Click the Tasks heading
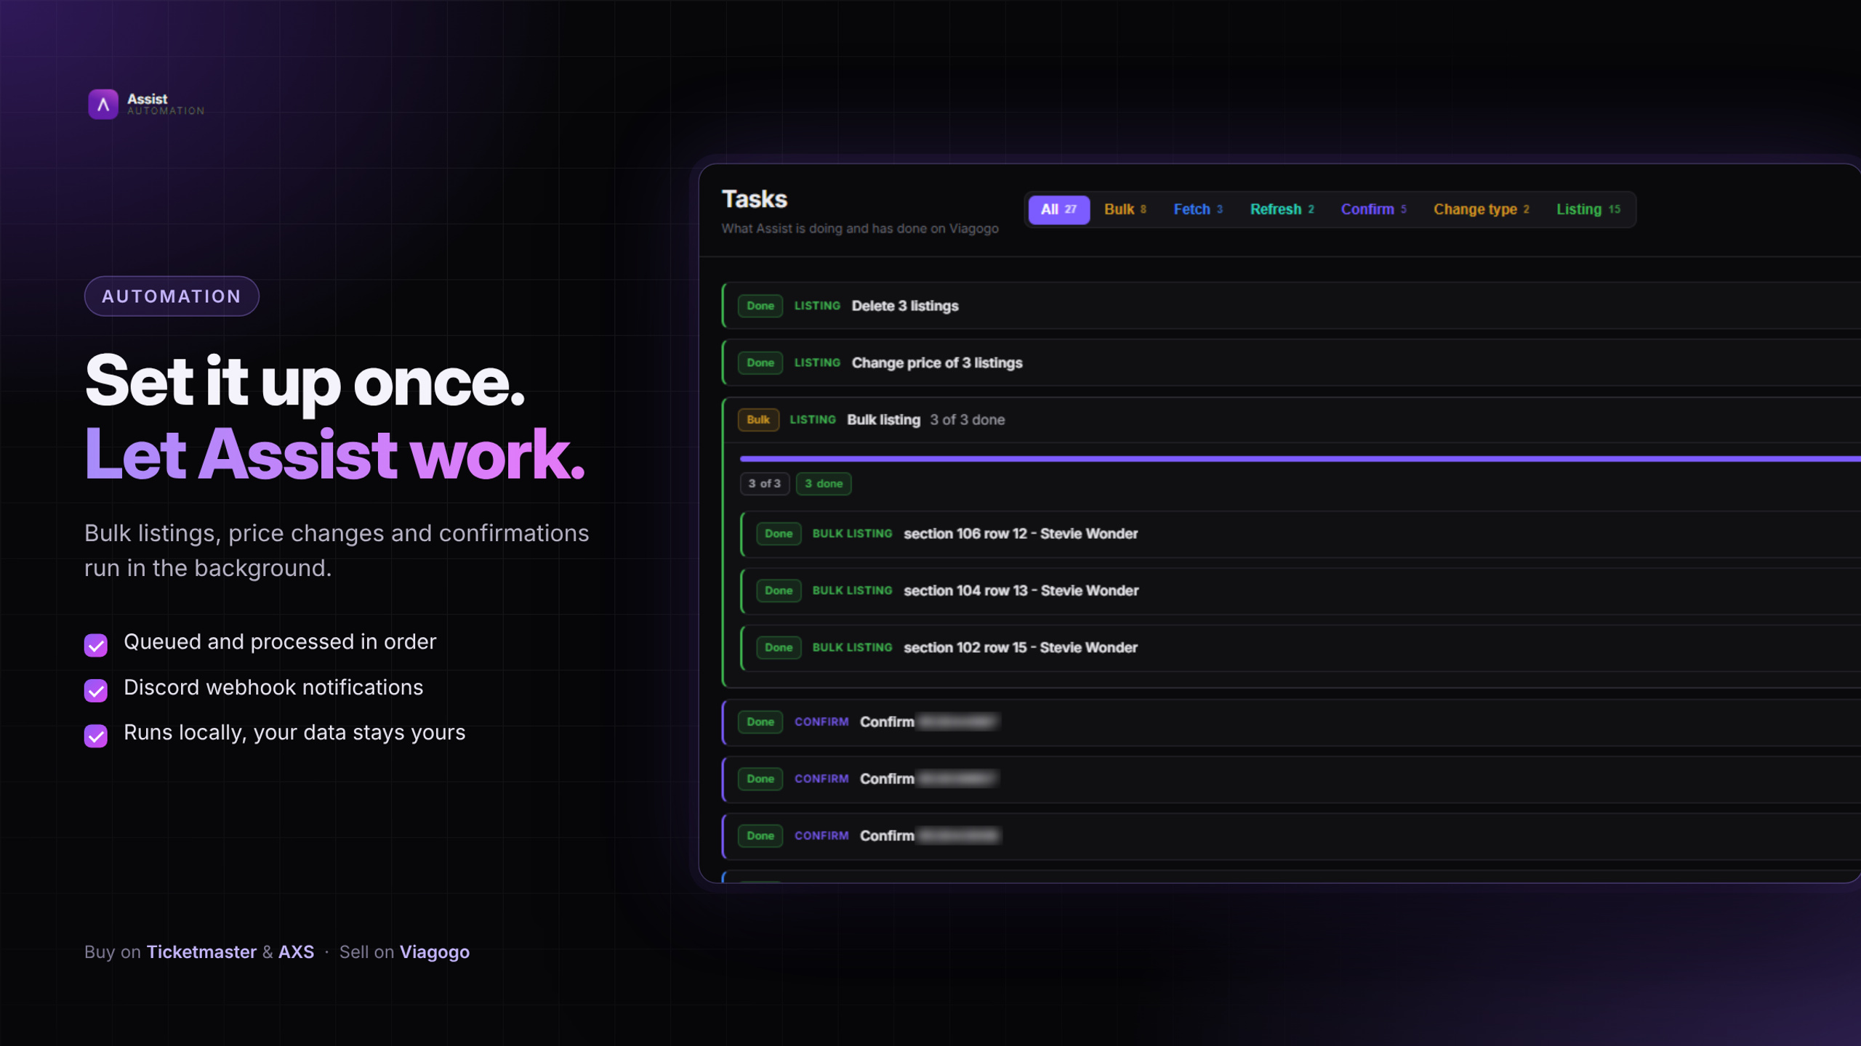1861x1046 pixels. click(754, 199)
